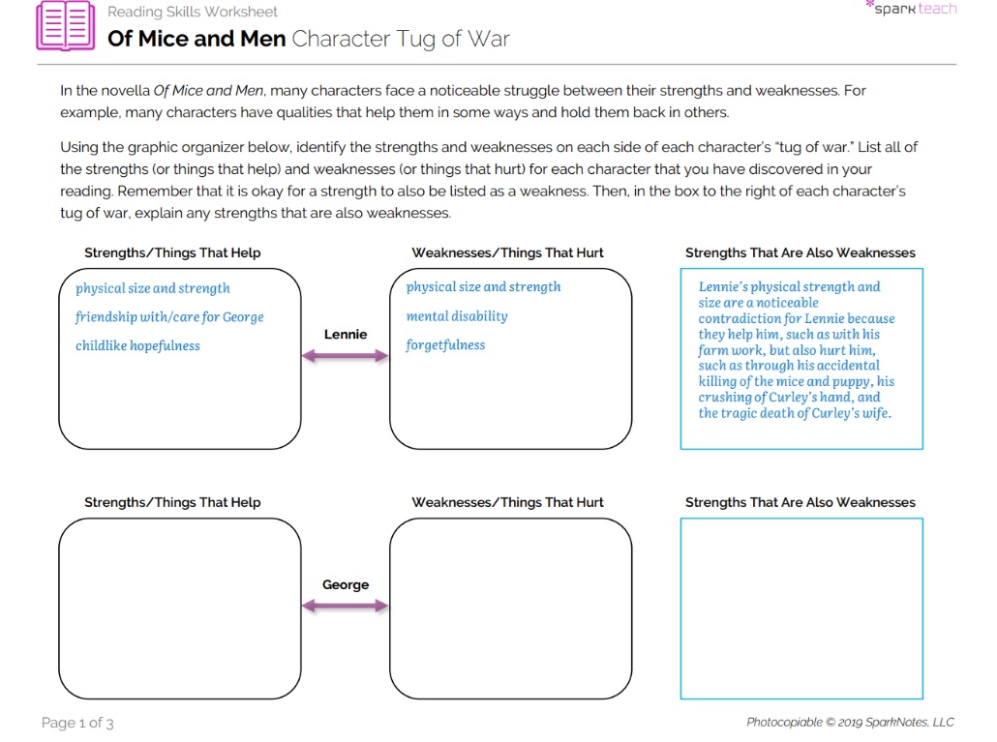This screenshot has width=997, height=742.
Task: Click 'Weaknesses/Things That Hurt' heading above George's box
Action: point(507,503)
